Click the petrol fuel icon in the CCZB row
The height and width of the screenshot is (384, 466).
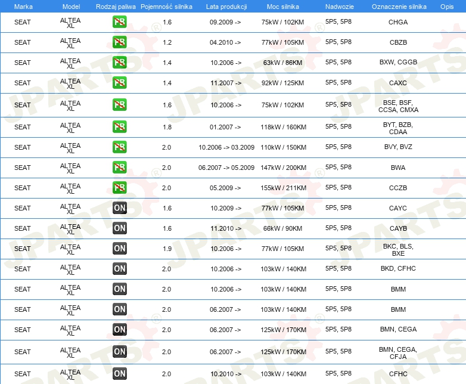[119, 187]
